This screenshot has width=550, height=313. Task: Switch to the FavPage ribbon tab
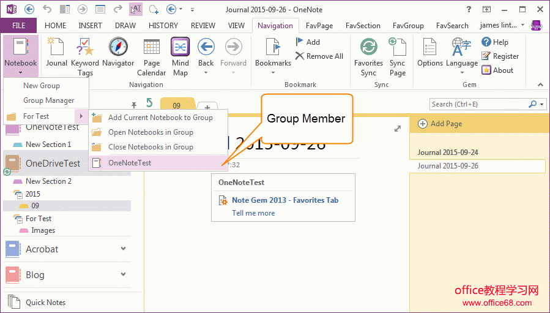pyautogui.click(x=320, y=26)
